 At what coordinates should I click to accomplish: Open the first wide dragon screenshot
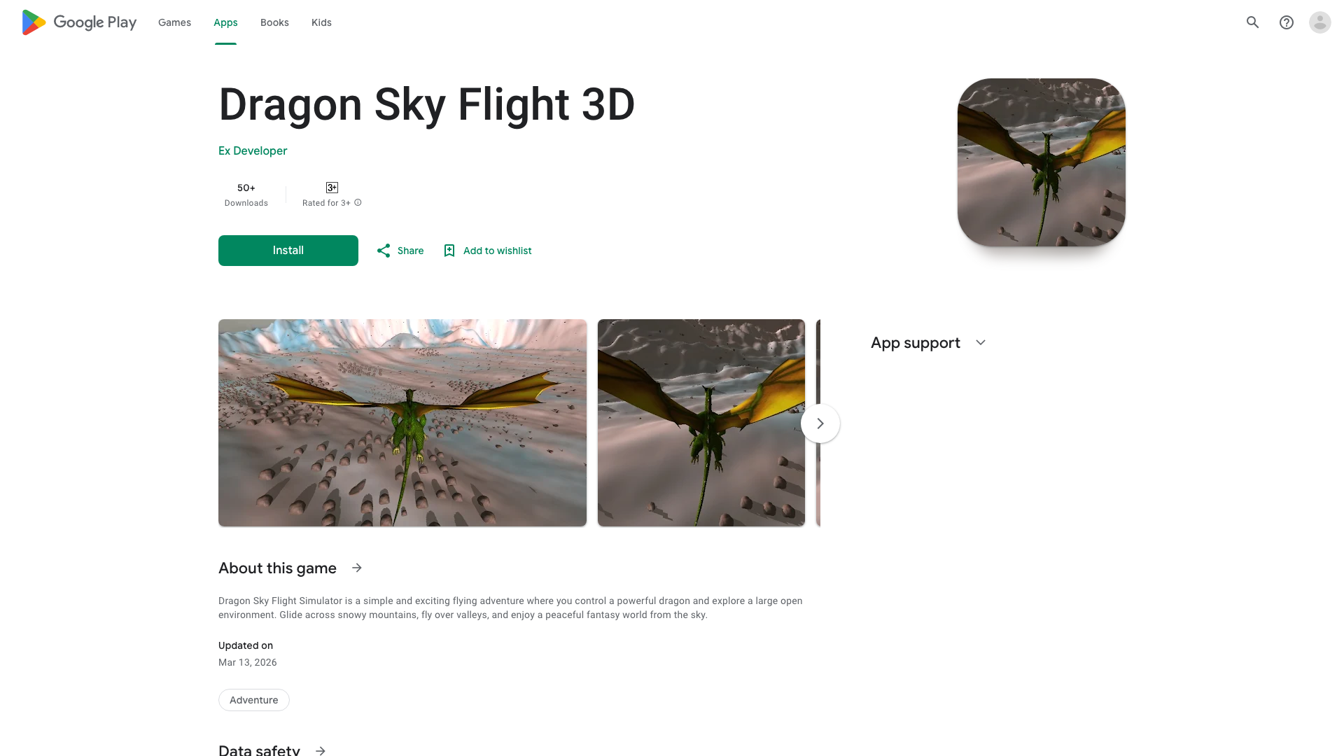tap(402, 423)
